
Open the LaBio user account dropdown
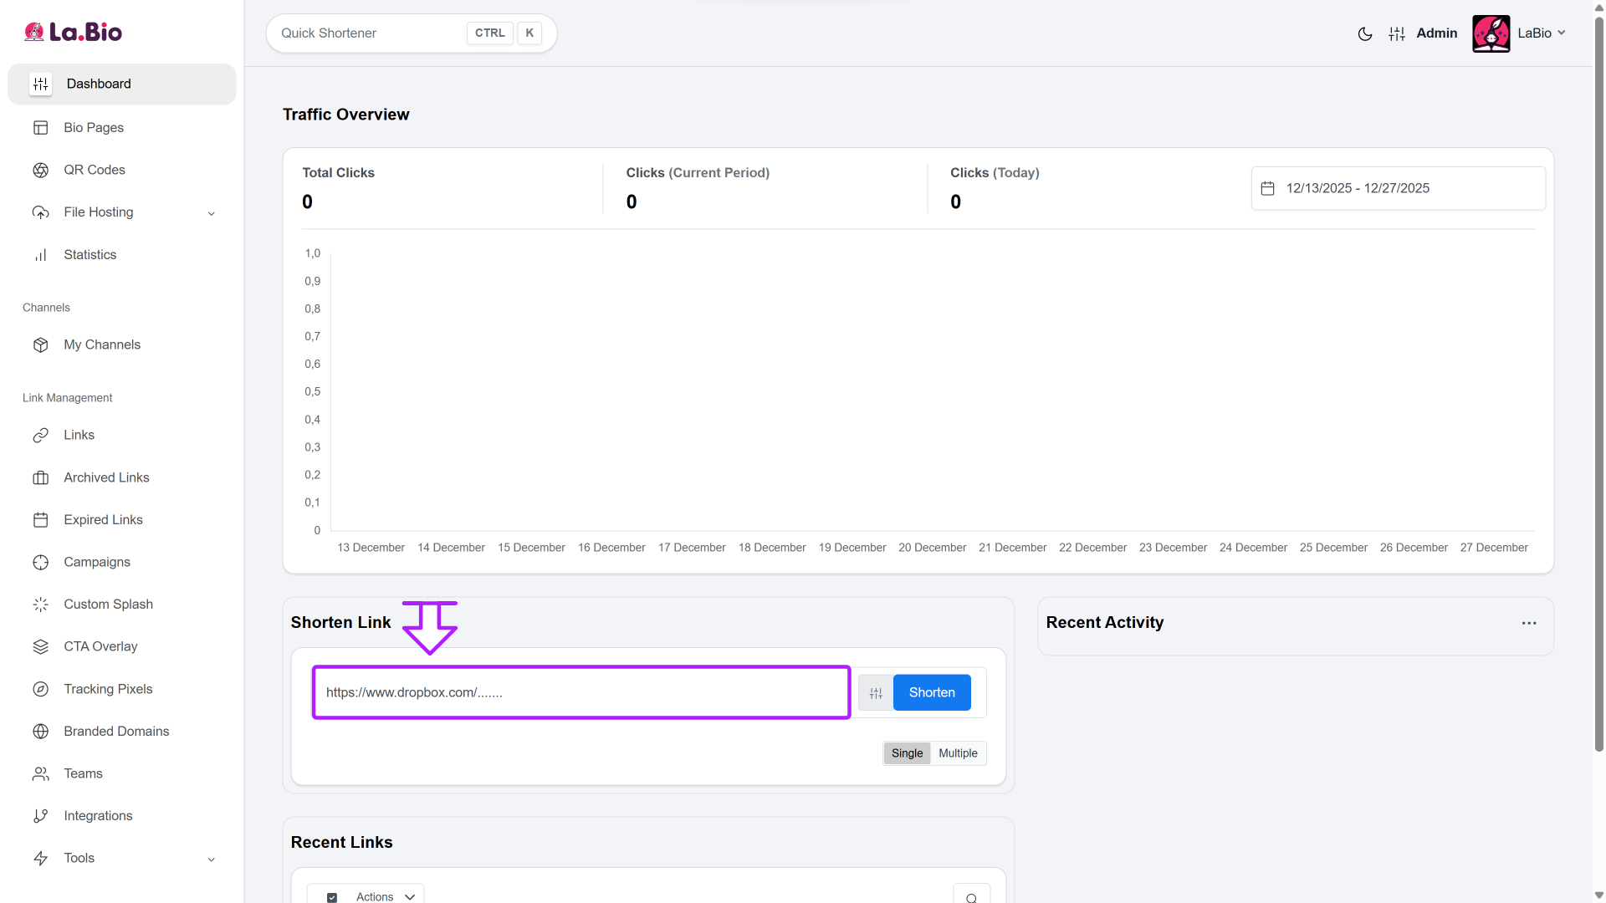(x=1540, y=33)
